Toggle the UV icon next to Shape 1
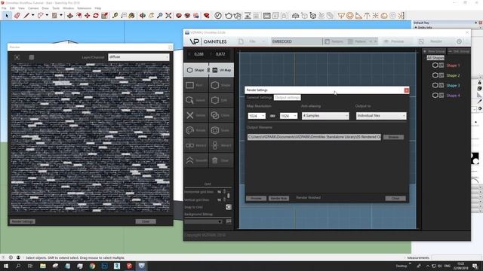 441,65
